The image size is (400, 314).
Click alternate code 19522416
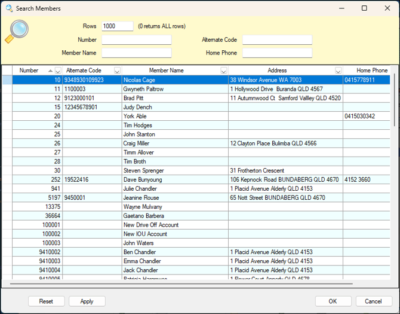tap(76, 179)
